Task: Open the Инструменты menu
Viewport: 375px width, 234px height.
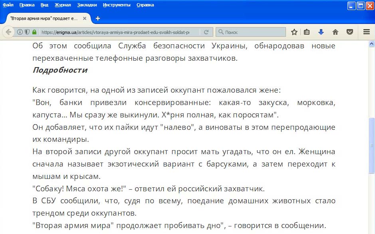Action: pyautogui.click(x=117, y=5)
